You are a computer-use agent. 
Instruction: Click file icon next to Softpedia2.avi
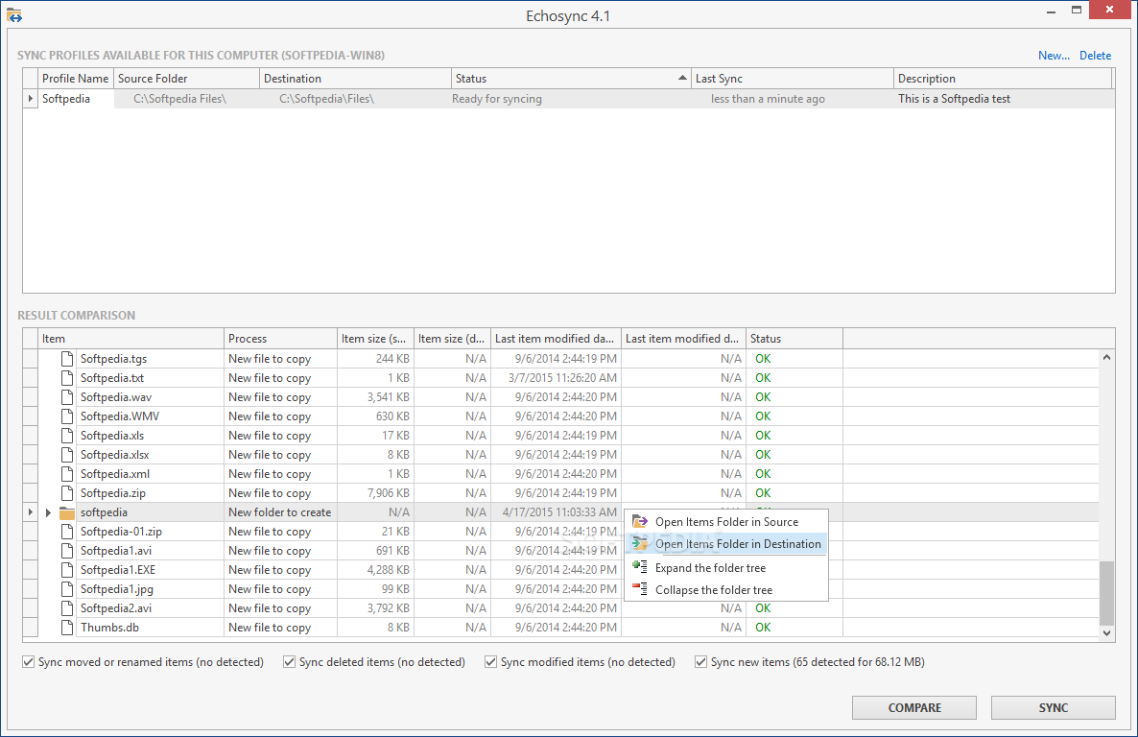tap(67, 608)
